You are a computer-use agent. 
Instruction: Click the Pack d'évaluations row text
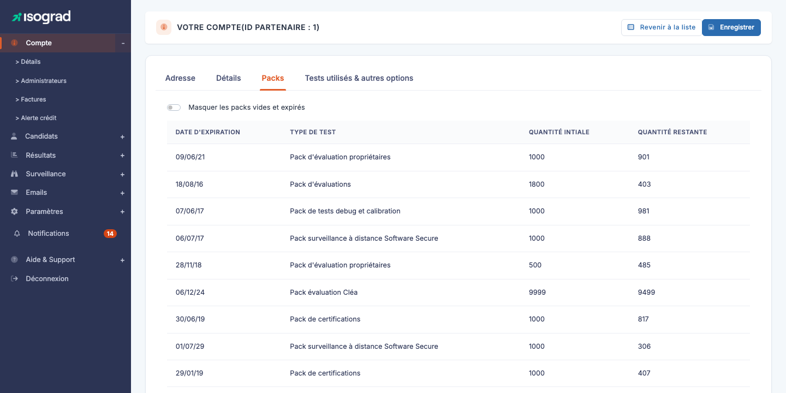coord(320,184)
